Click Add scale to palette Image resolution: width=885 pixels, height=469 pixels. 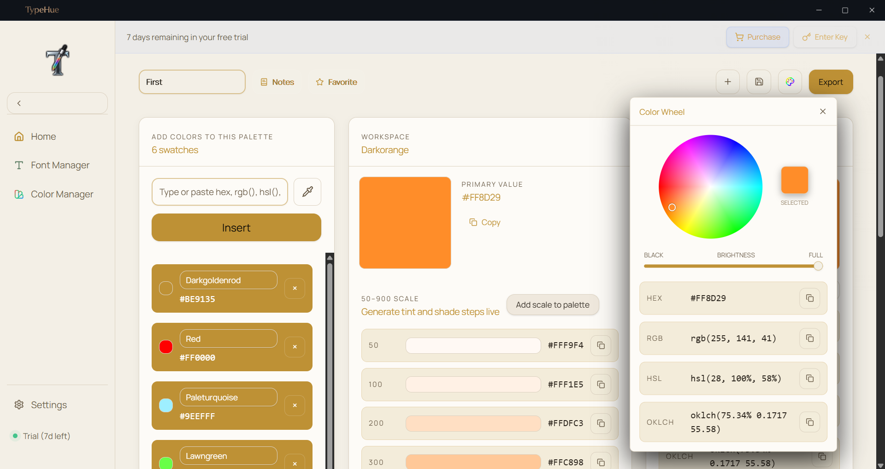pos(553,305)
